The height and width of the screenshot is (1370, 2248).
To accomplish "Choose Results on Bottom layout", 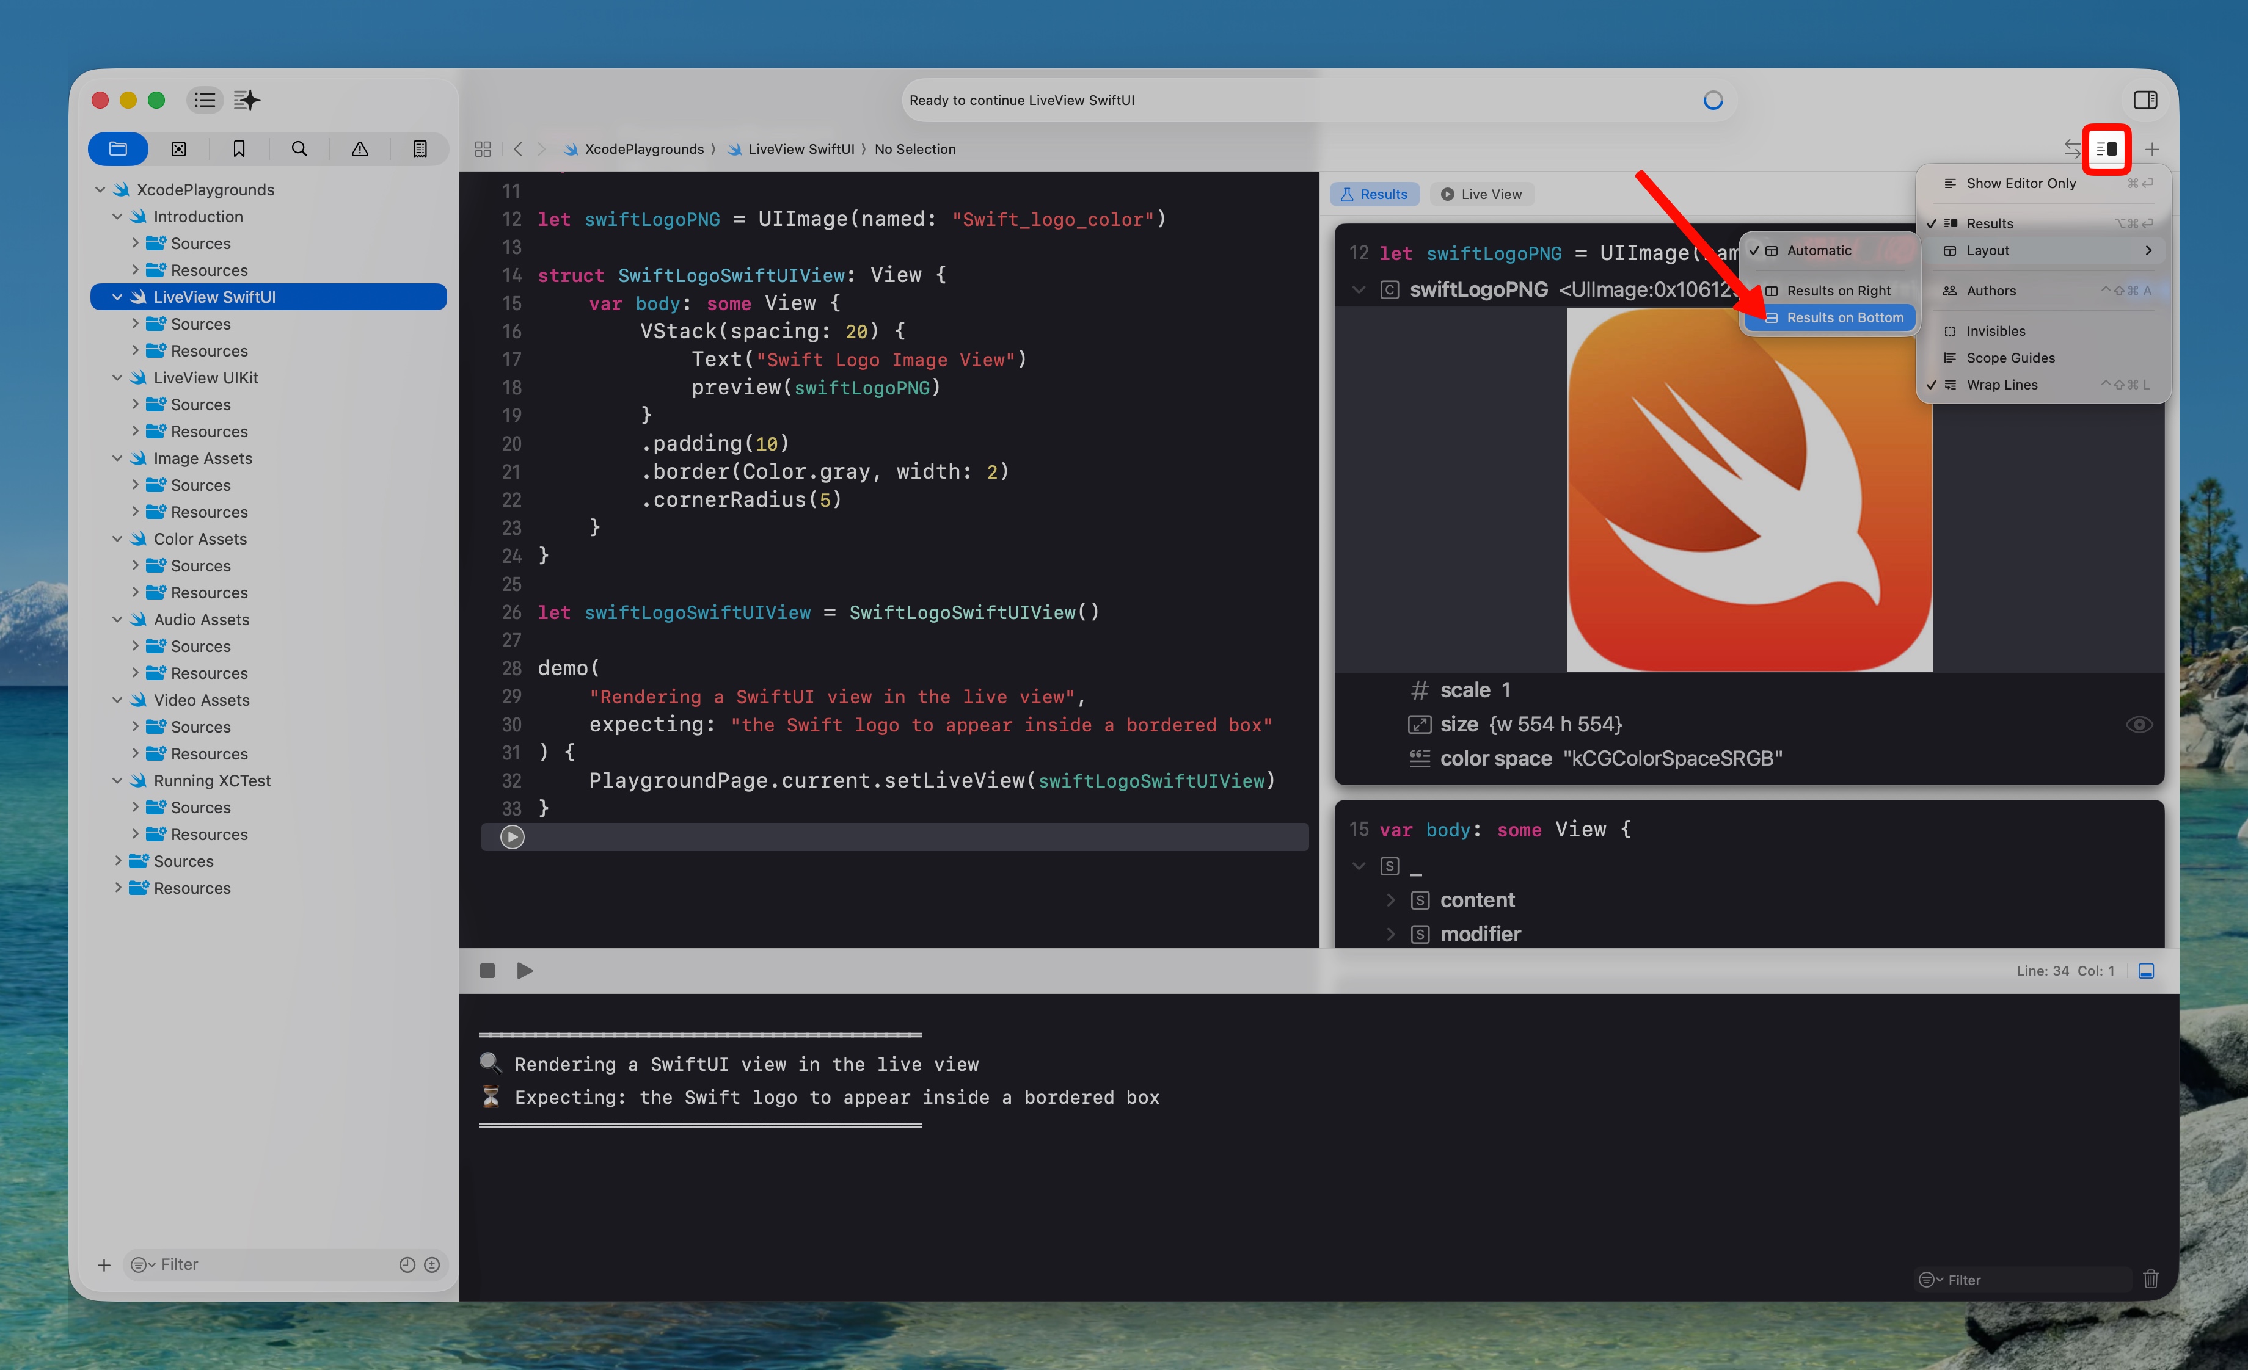I will (1829, 317).
